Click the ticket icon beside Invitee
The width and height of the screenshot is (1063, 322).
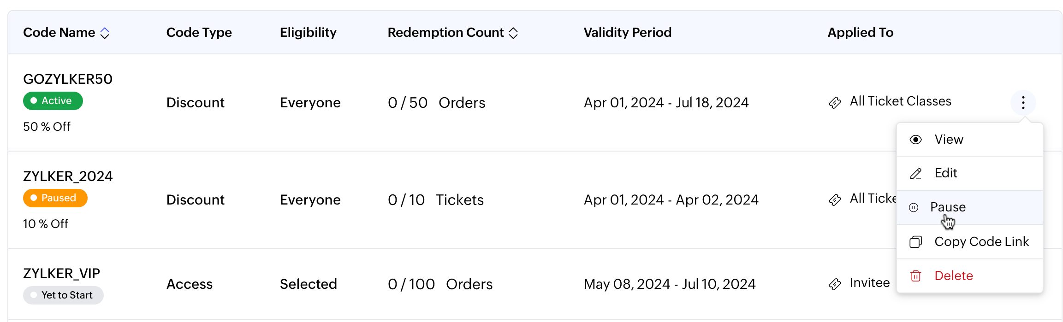point(835,284)
